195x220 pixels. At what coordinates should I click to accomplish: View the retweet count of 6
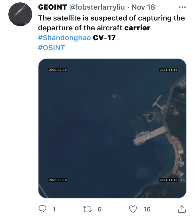pyautogui.click(x=100, y=209)
